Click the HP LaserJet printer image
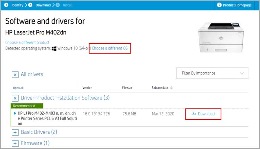Screen dimensions: 260x149 coord(221,38)
